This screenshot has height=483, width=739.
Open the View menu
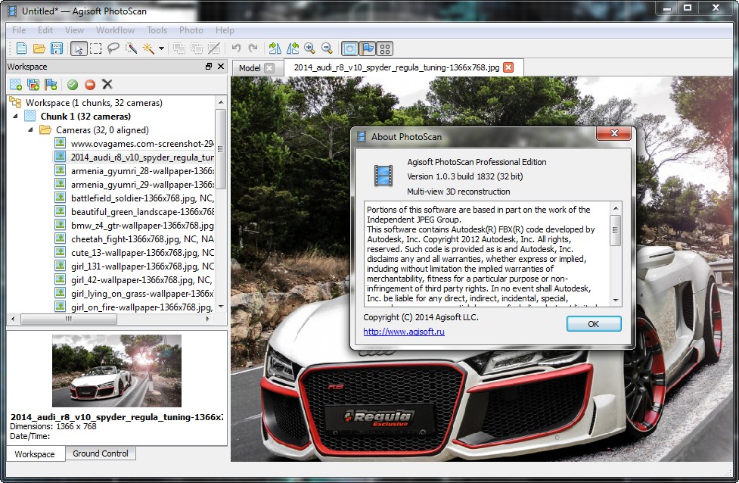(x=74, y=30)
